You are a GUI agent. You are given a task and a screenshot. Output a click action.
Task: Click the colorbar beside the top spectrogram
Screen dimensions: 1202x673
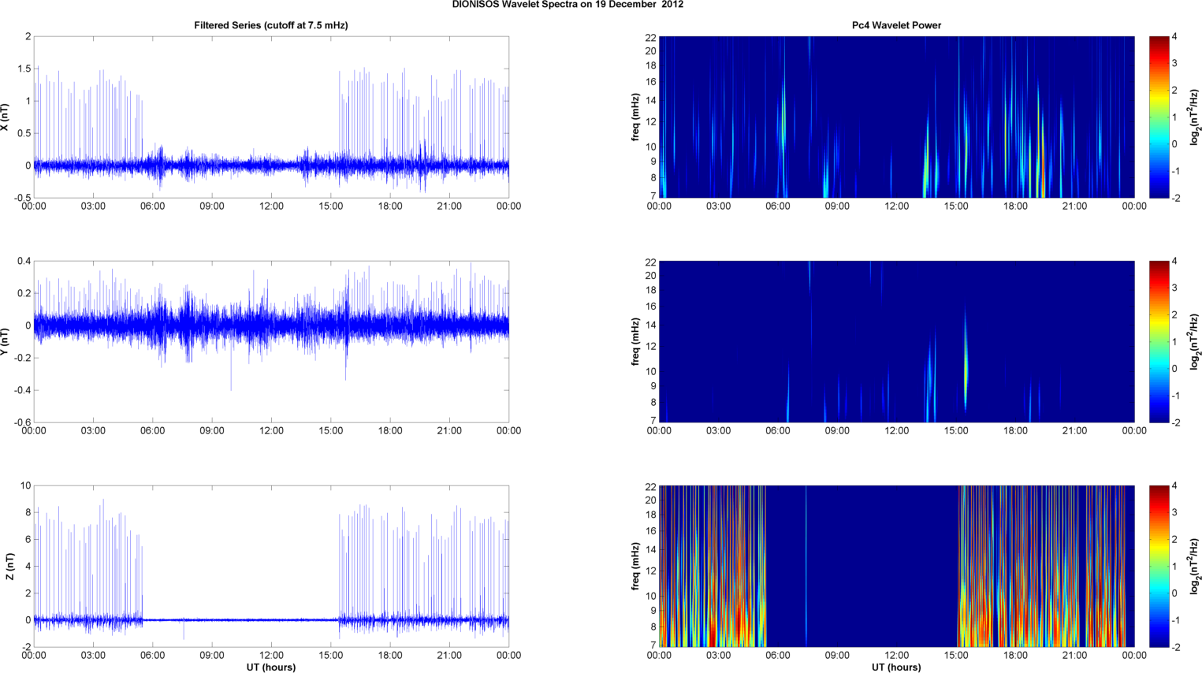click(x=1159, y=117)
